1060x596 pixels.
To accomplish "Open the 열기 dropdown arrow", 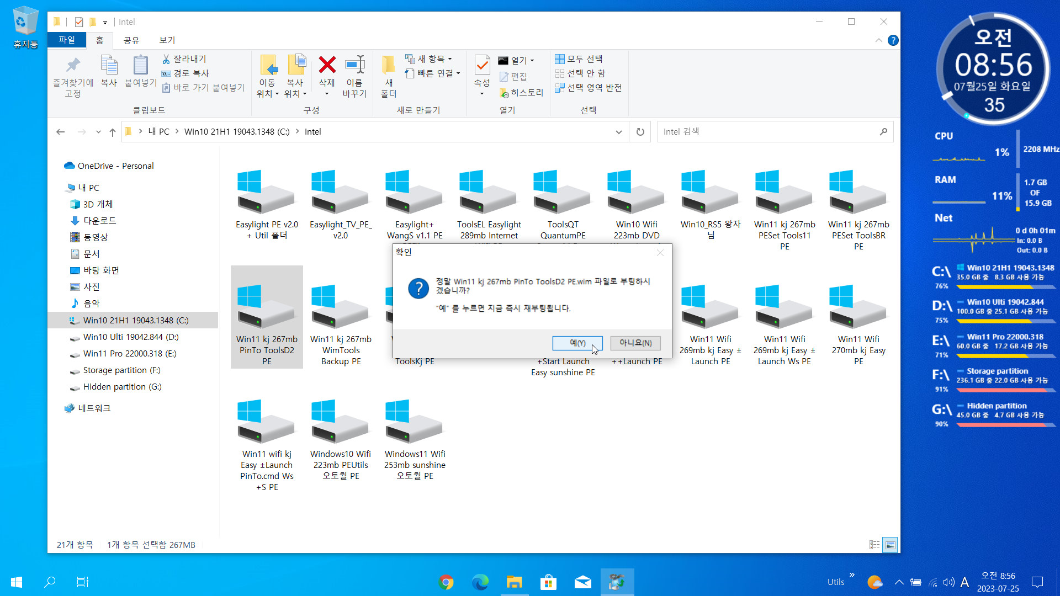I will [x=532, y=61].
